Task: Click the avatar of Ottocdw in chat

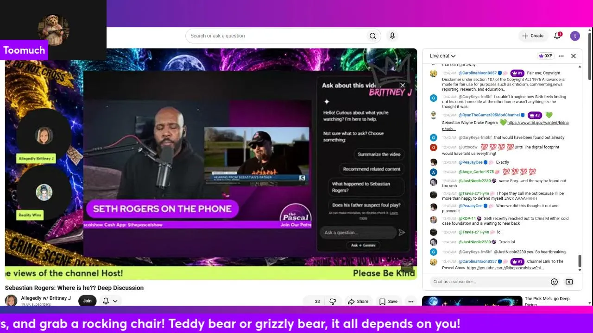Action: [x=434, y=148]
